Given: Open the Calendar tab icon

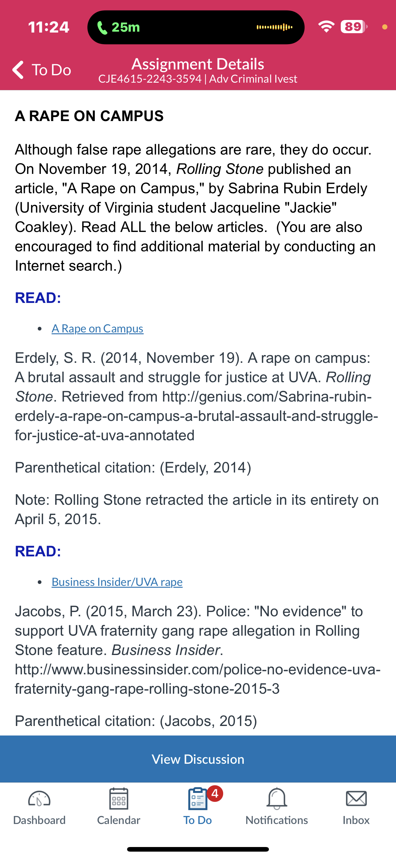Looking at the screenshot, I should 119,799.
